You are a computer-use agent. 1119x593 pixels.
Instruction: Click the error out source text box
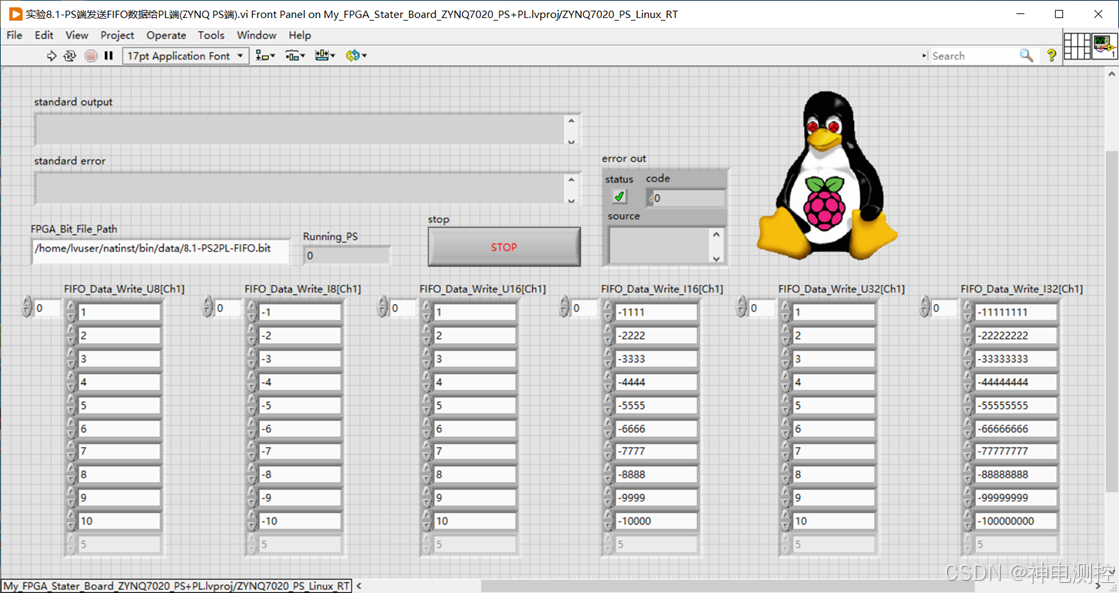(658, 246)
